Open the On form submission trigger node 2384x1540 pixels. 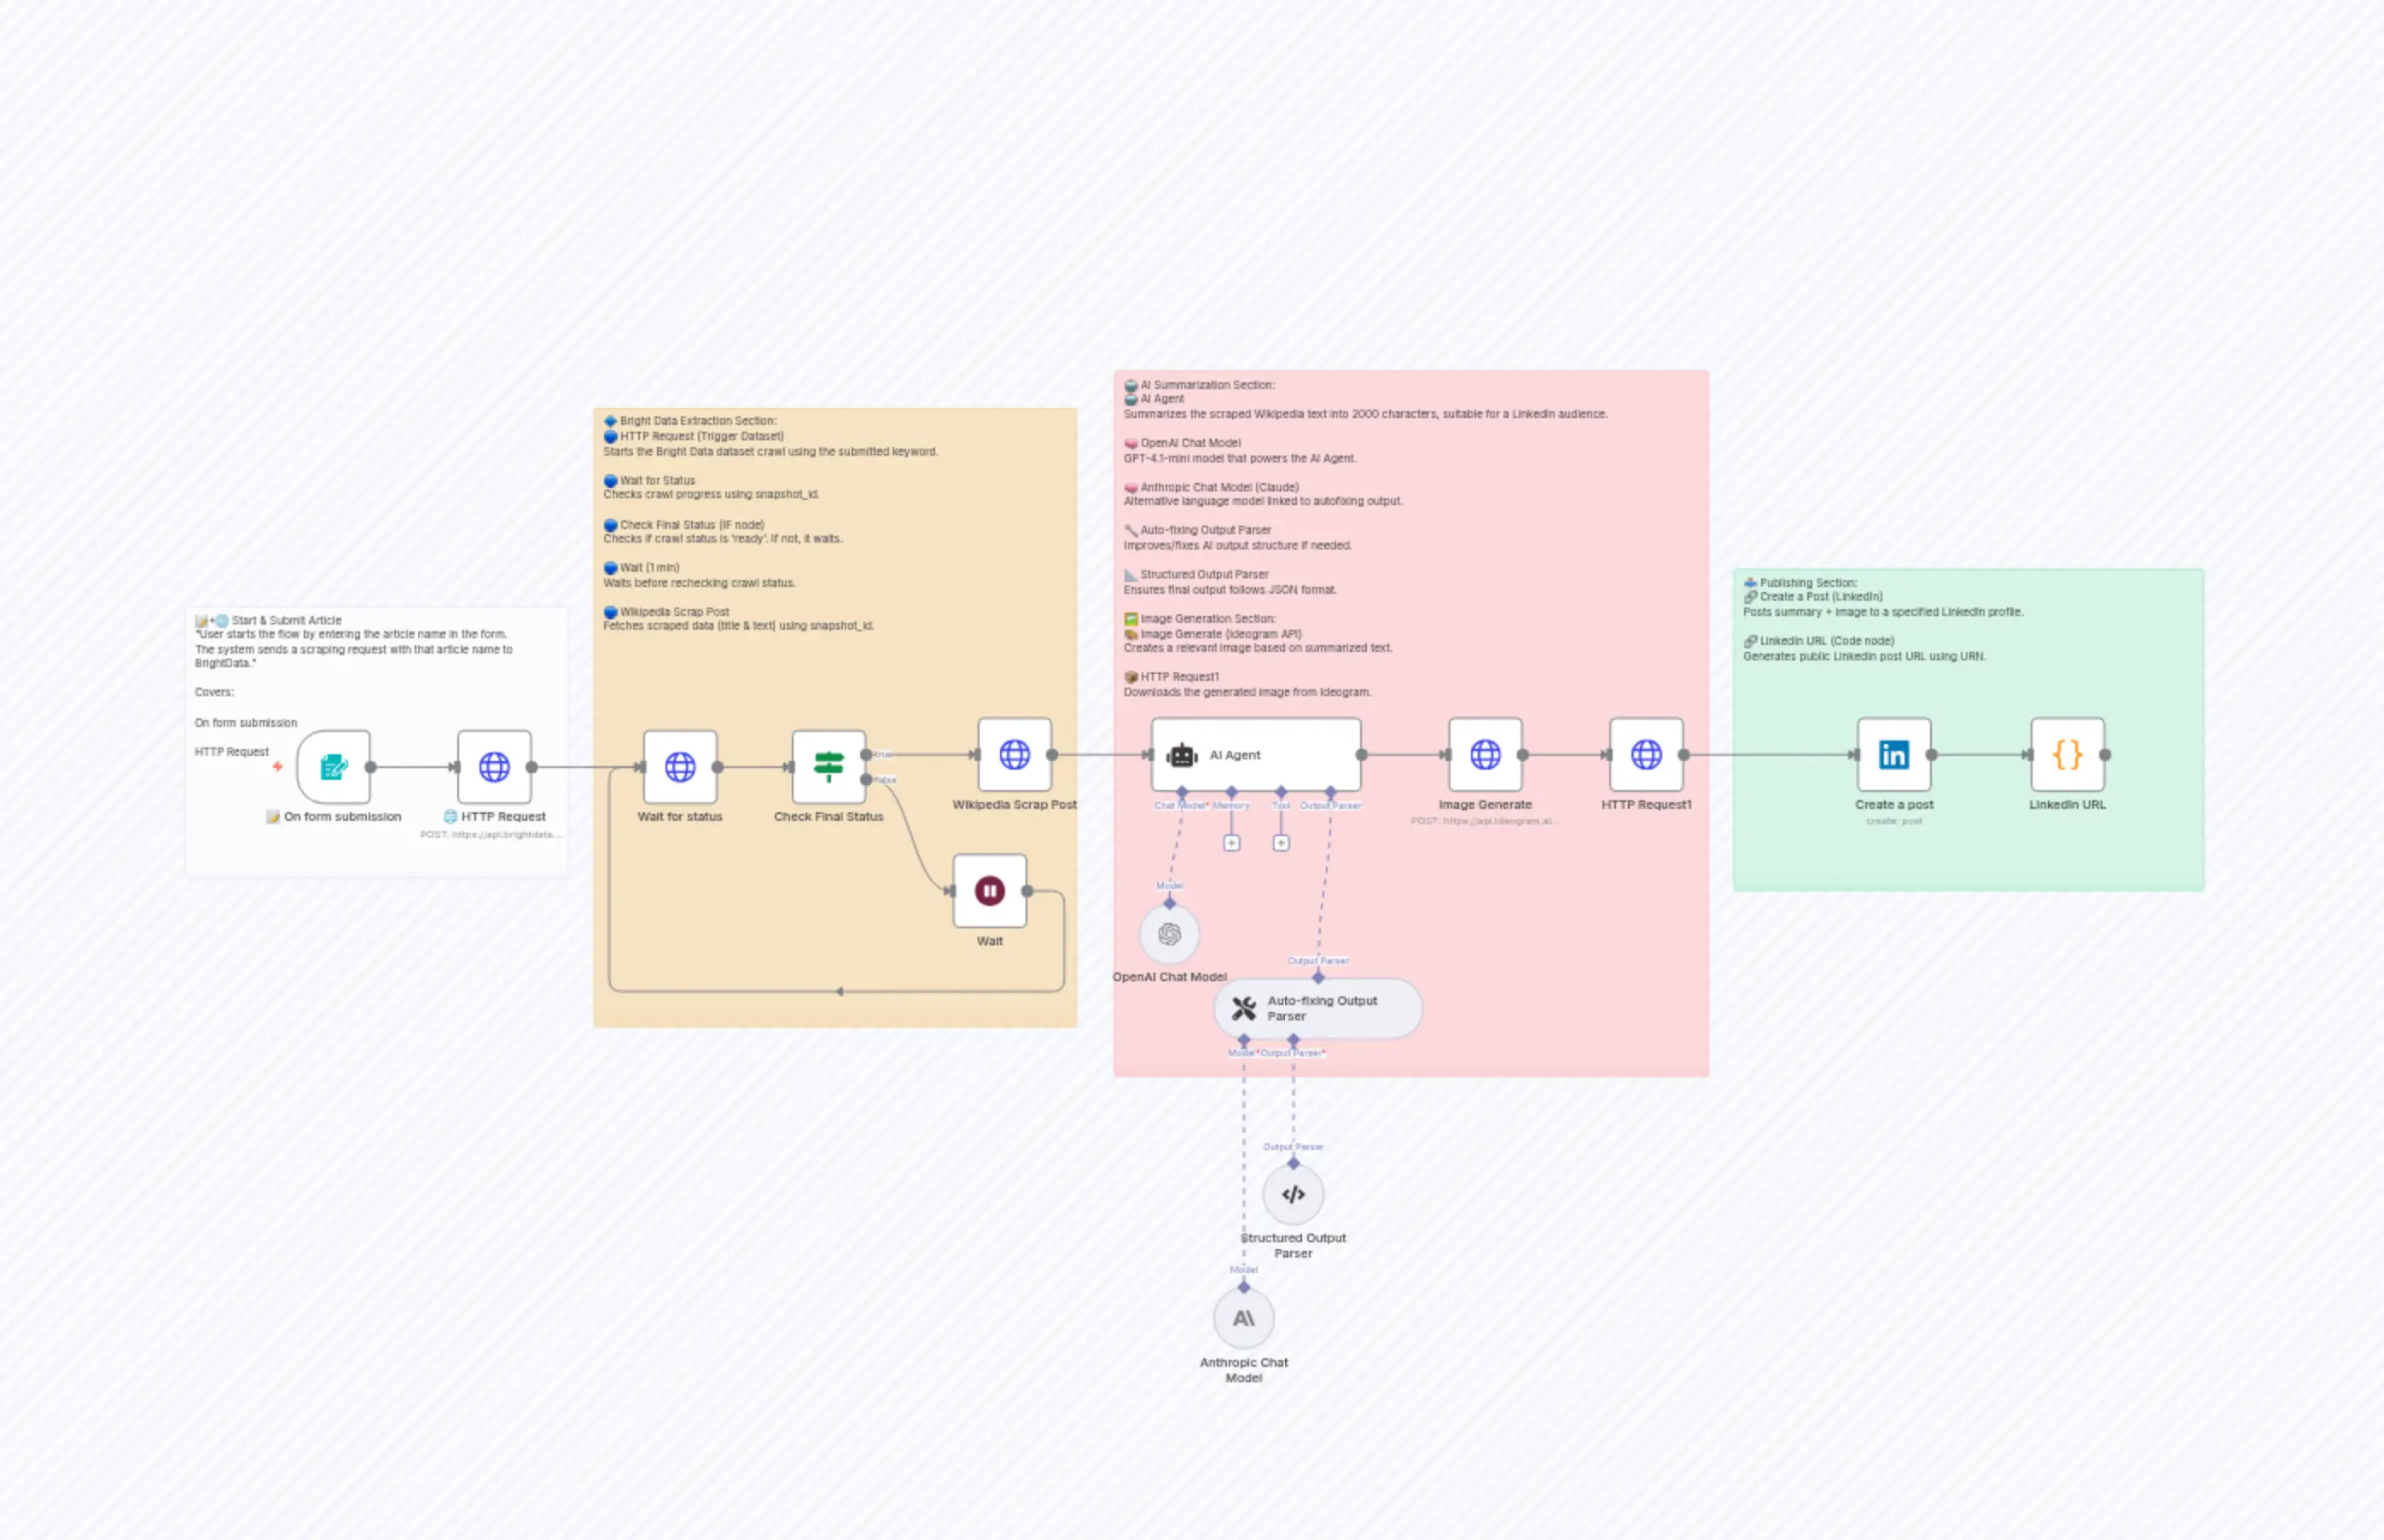(x=333, y=766)
